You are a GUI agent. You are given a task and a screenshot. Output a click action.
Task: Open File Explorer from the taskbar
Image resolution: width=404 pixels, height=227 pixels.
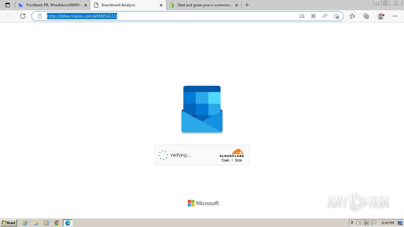[x=36, y=223]
